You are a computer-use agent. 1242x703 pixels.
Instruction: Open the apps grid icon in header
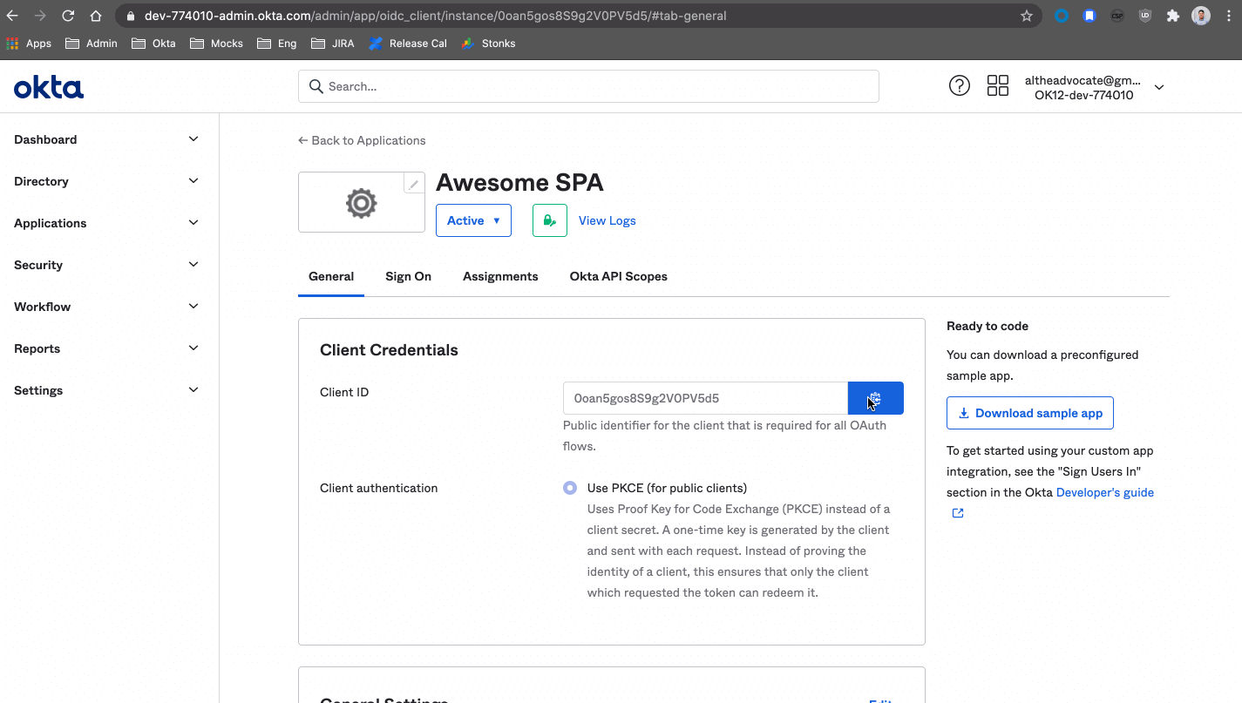click(x=997, y=85)
